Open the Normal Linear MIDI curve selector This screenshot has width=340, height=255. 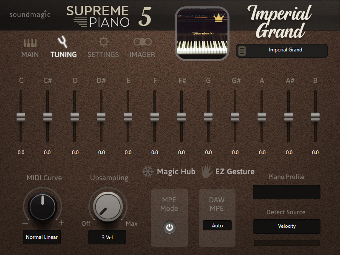tap(42, 237)
